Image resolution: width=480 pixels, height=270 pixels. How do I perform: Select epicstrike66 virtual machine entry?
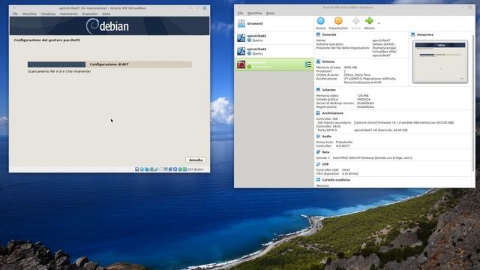click(x=274, y=51)
